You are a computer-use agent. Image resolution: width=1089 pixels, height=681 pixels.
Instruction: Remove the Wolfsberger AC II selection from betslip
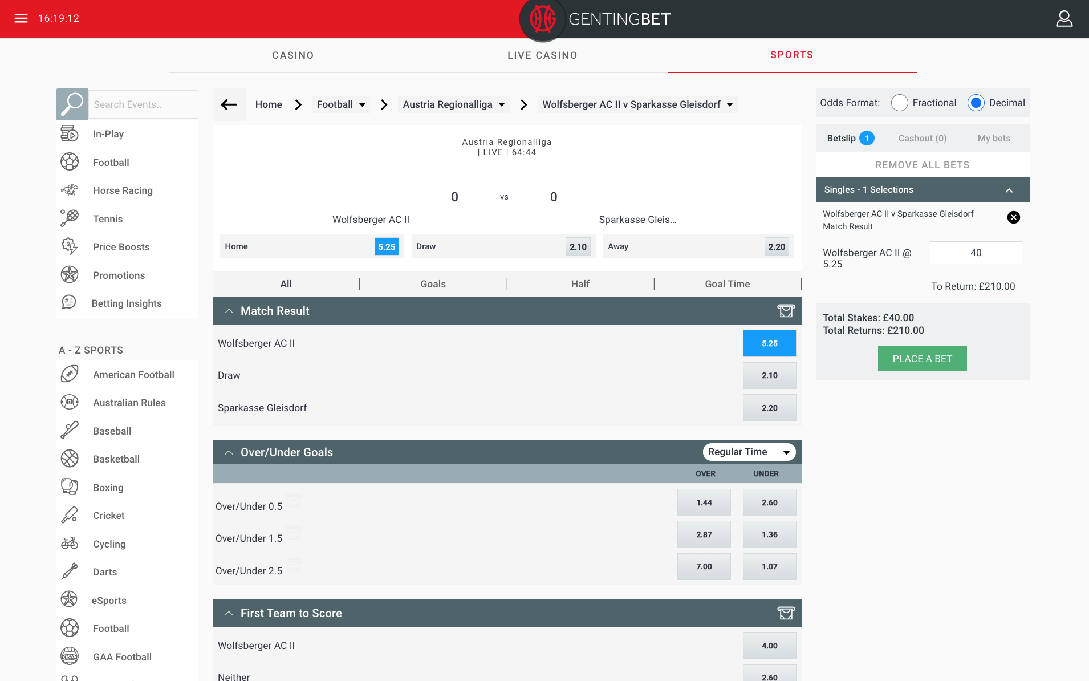pyautogui.click(x=1013, y=217)
